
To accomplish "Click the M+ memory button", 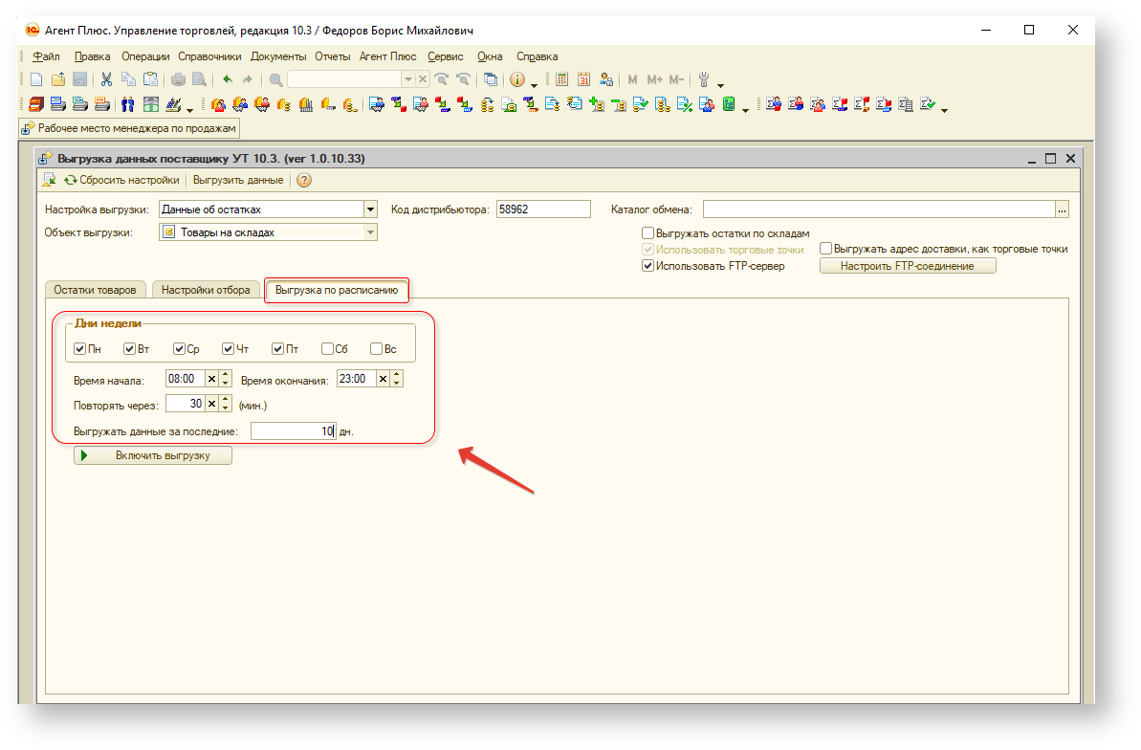I will click(x=655, y=79).
